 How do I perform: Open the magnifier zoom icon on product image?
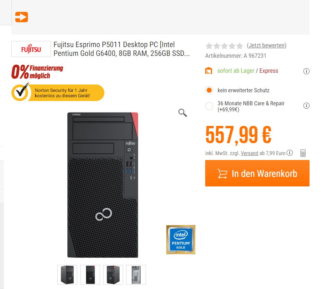[182, 113]
